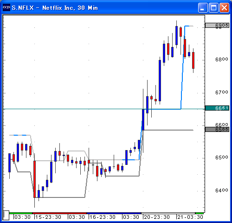Click the 6400 price axis label
The height and width of the screenshot is (223, 232).
pyautogui.click(x=222, y=190)
